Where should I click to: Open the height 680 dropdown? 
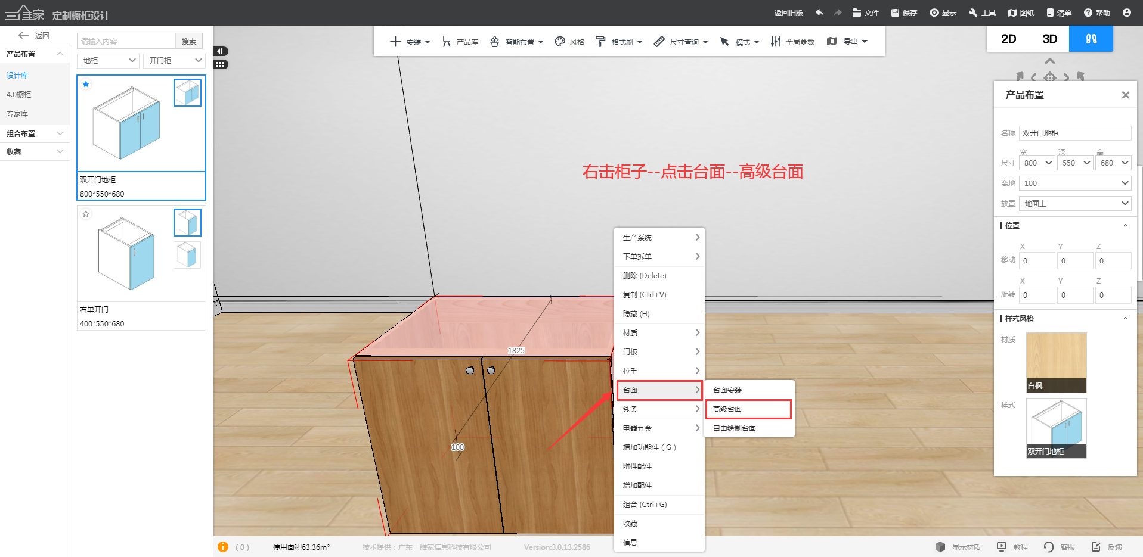[x=1113, y=163]
